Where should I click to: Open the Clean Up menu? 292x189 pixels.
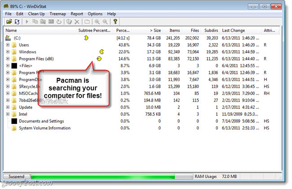click(x=36, y=14)
